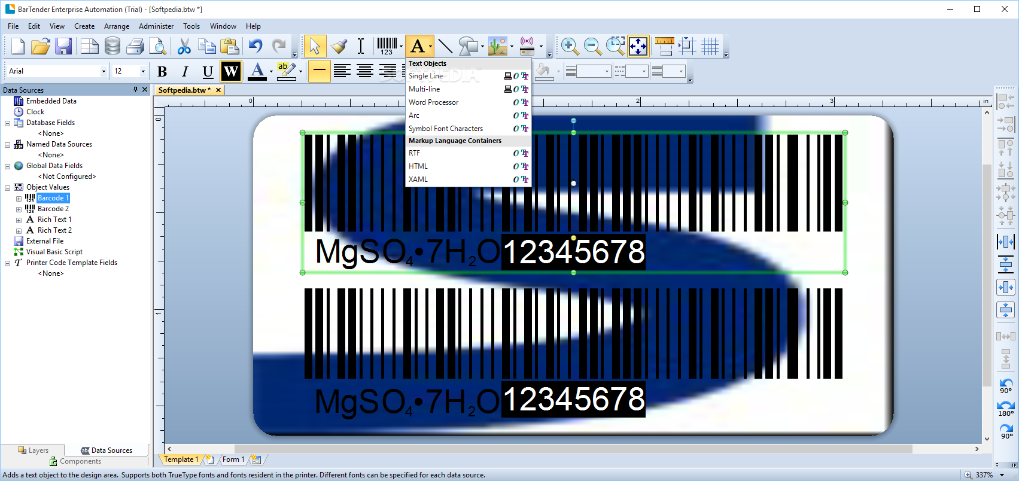Click font color A with black swatch
Screen dimensions: 1019x481
257,71
